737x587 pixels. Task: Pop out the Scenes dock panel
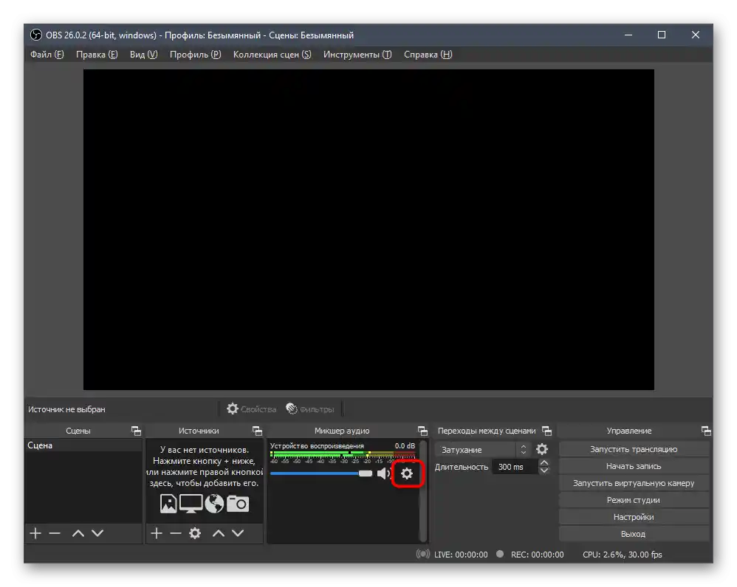(x=136, y=431)
